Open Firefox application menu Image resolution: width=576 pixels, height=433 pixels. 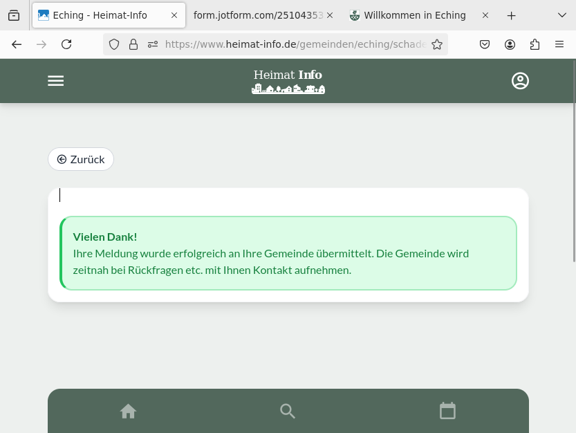tap(559, 44)
